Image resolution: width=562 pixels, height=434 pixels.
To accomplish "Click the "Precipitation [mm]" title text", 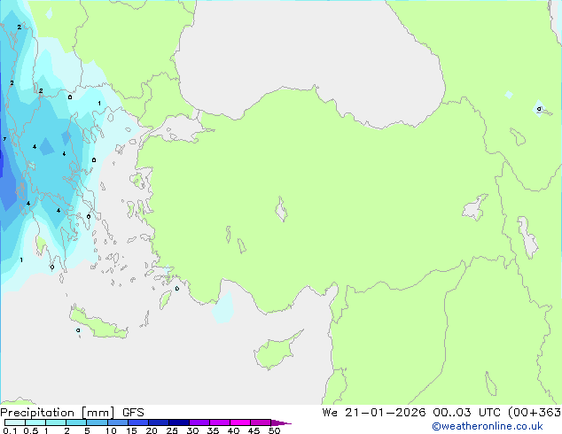I will tap(58, 413).
